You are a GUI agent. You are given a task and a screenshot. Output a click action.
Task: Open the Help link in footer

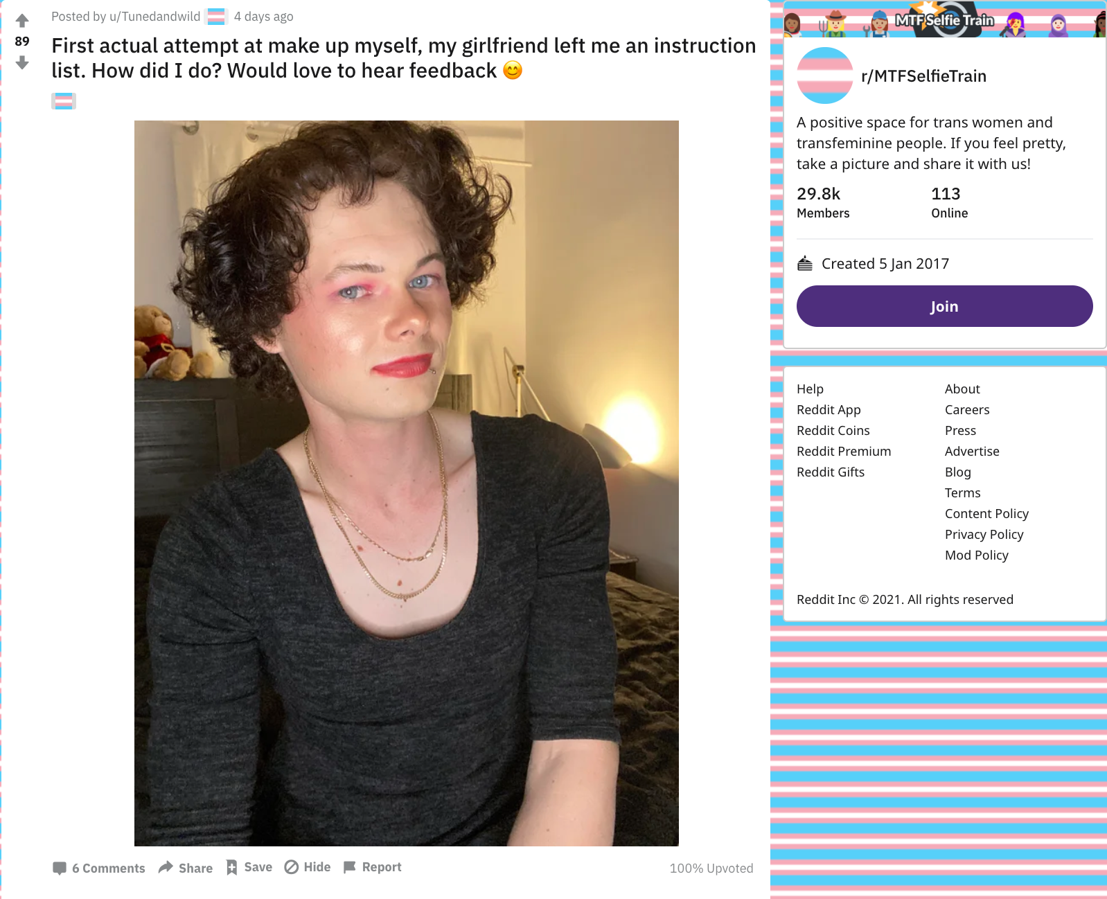(x=810, y=389)
